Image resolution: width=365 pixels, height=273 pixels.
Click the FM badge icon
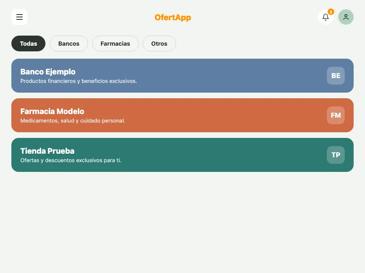point(336,115)
